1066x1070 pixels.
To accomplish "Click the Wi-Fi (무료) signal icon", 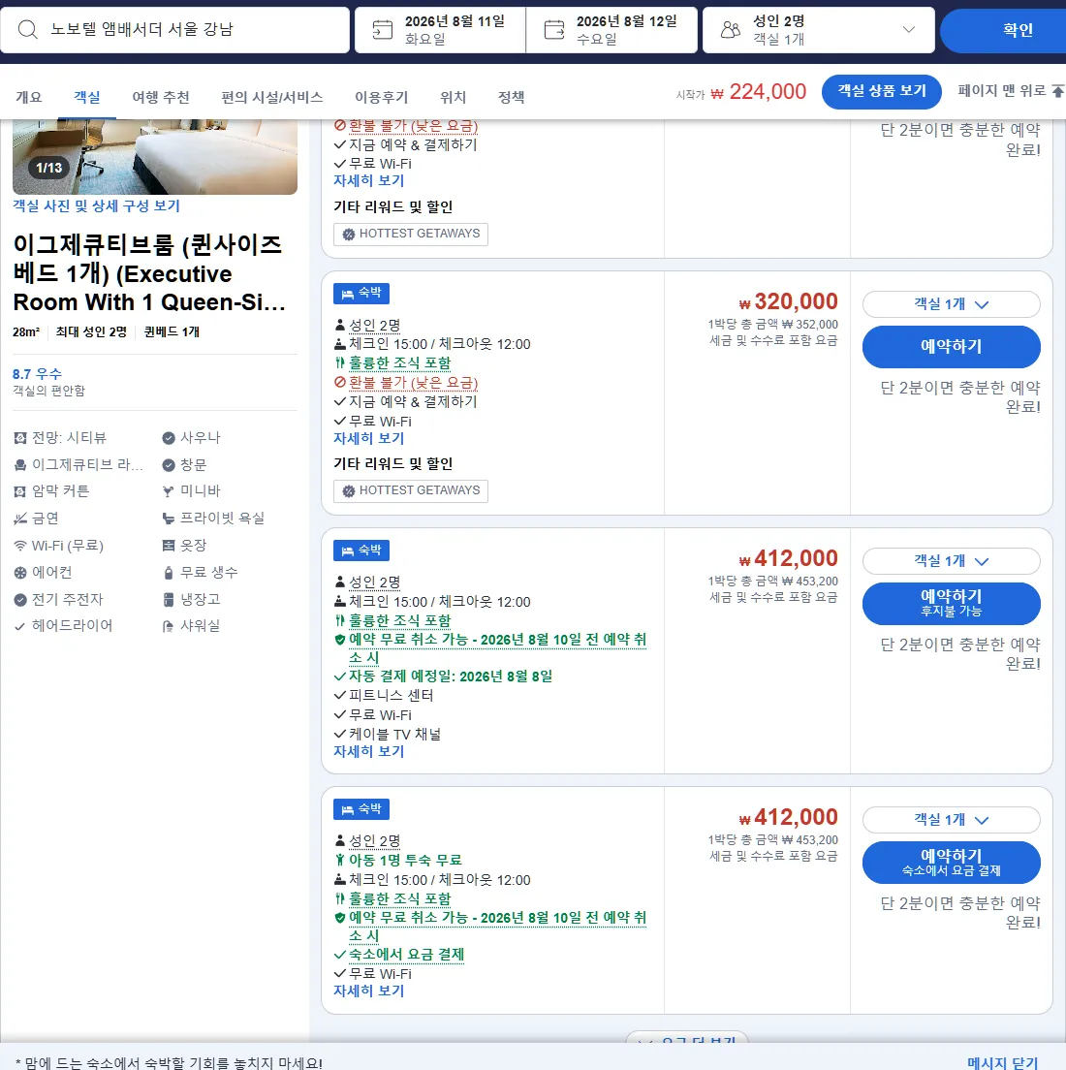I will [x=20, y=546].
